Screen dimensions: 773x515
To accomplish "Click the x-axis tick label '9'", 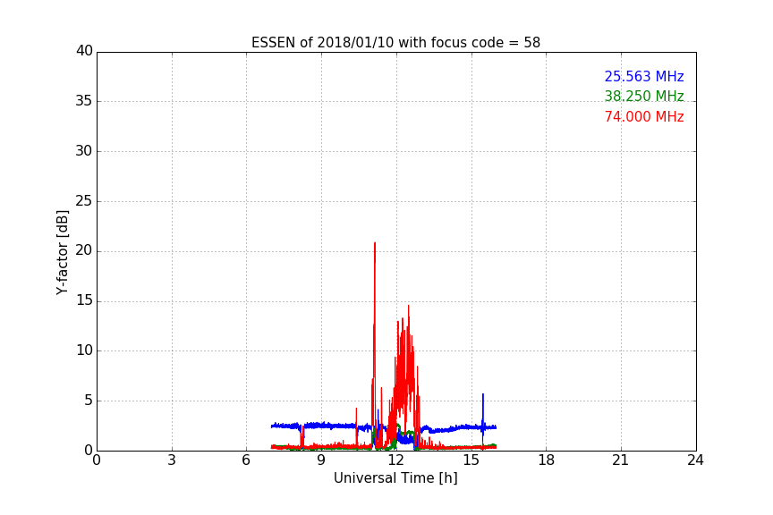I will (x=321, y=460).
